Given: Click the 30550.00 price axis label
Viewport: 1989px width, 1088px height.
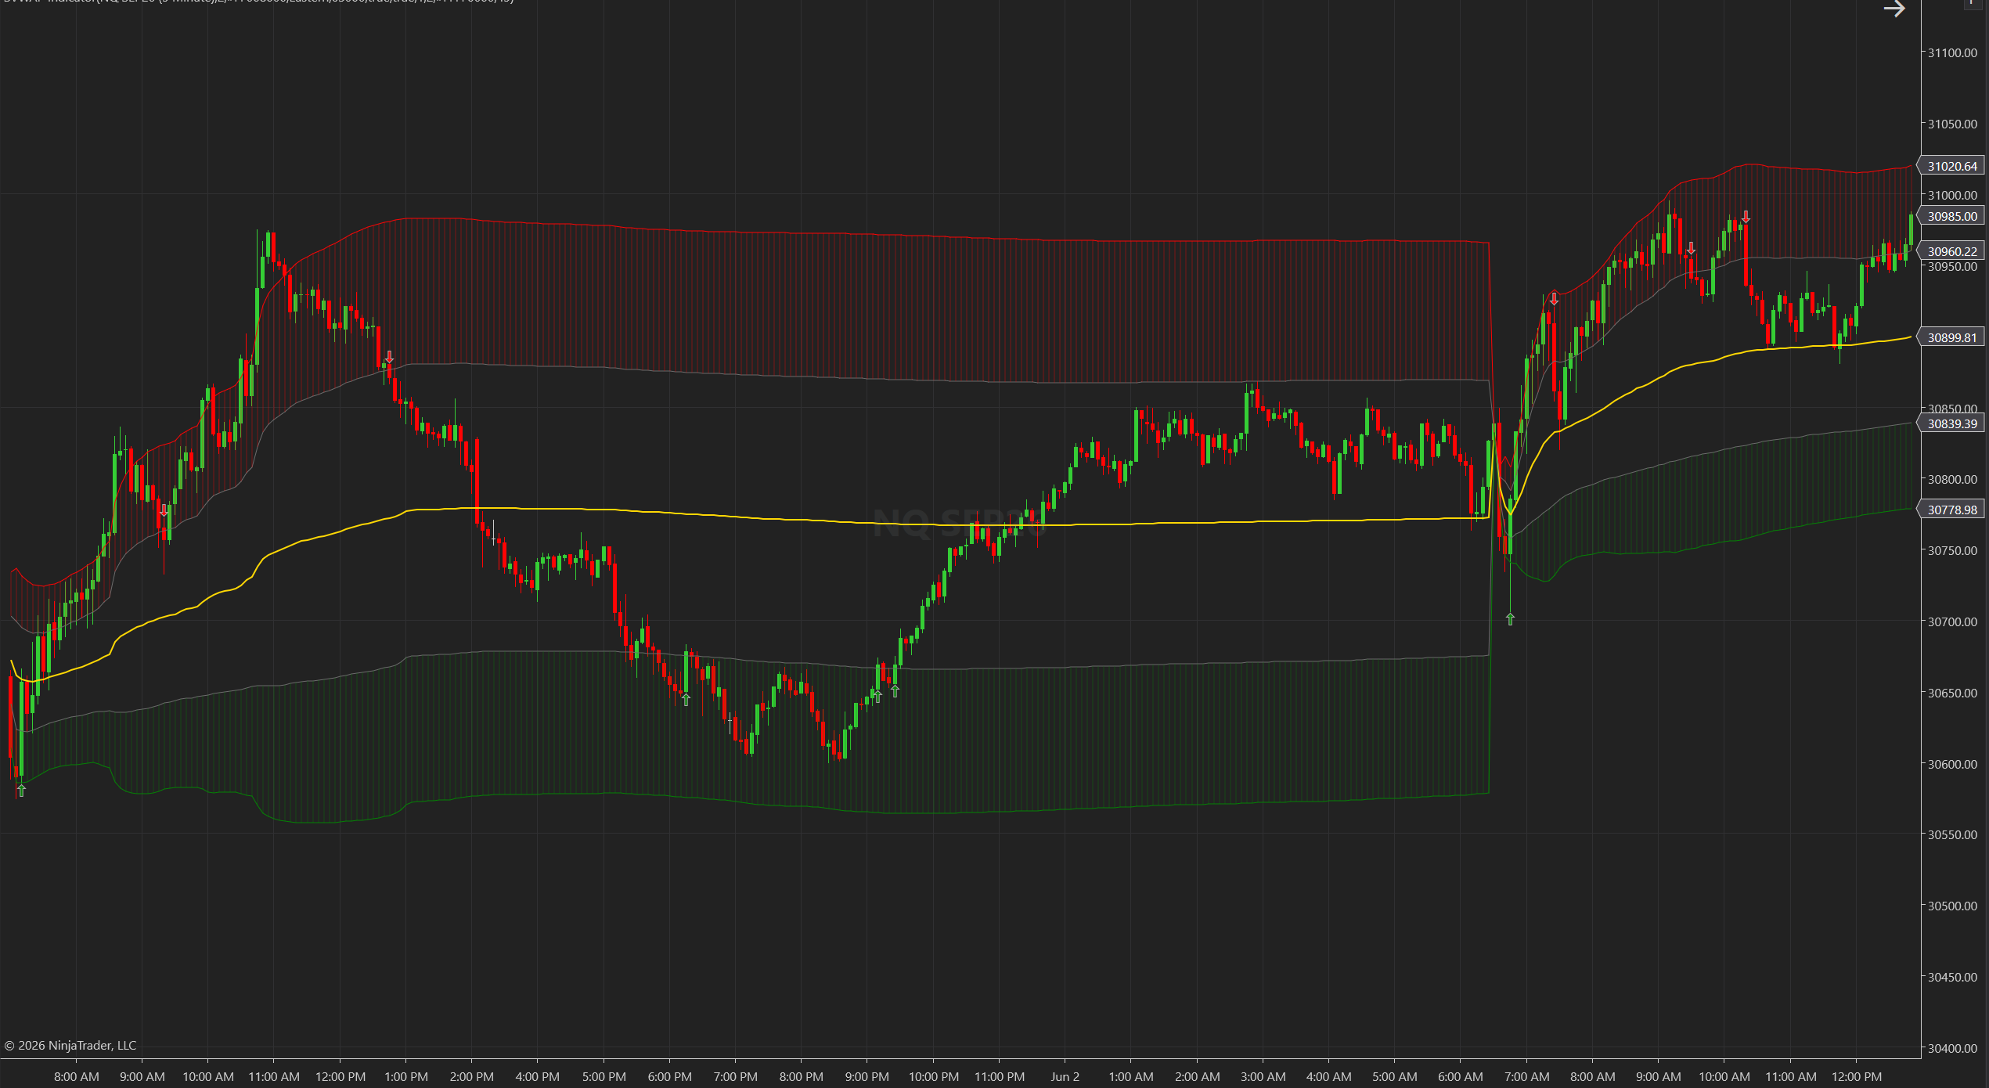Looking at the screenshot, I should coord(1952,834).
